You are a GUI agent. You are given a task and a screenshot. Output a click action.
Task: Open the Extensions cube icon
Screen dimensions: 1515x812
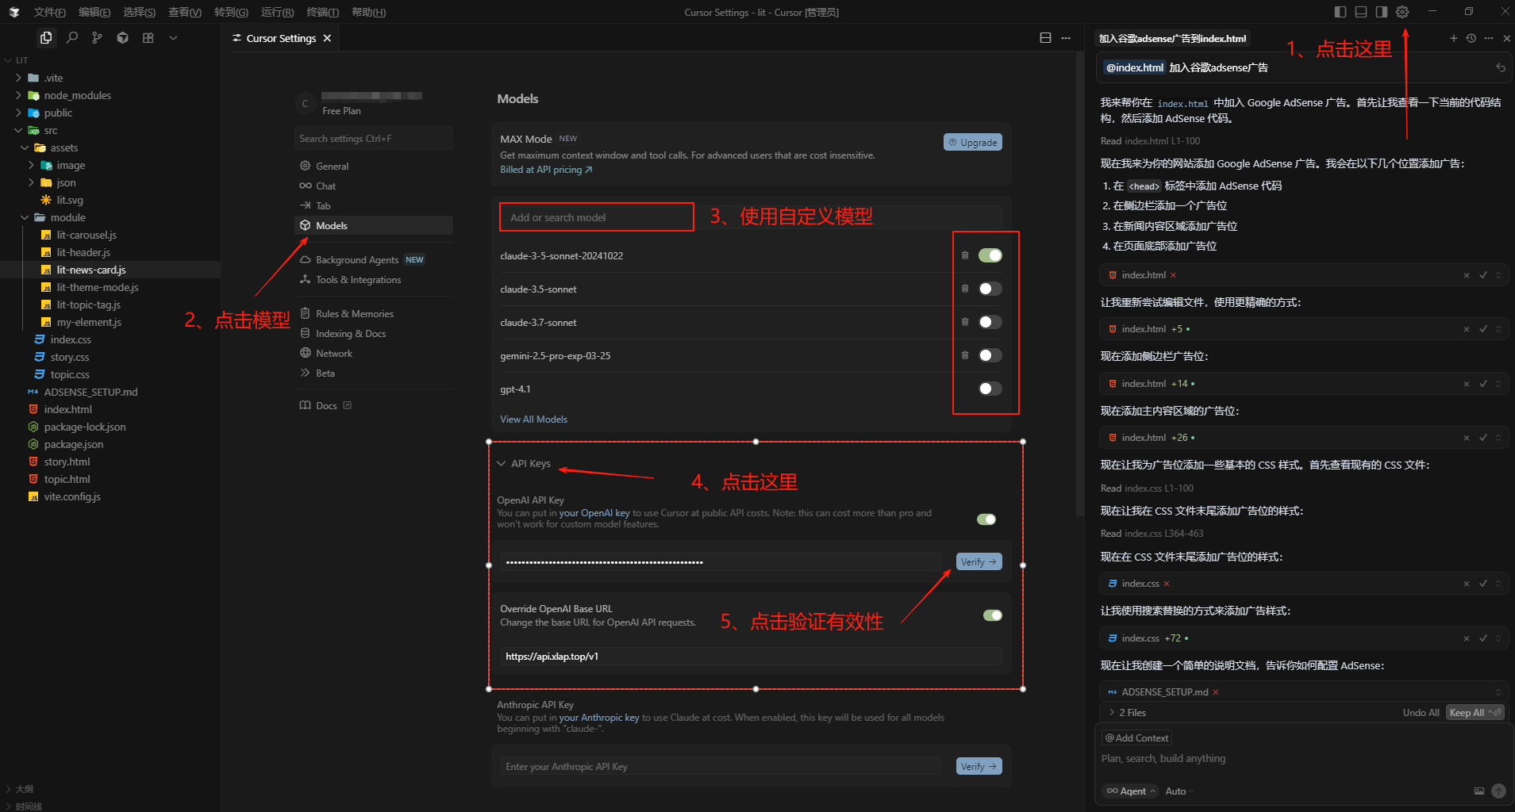tap(122, 37)
